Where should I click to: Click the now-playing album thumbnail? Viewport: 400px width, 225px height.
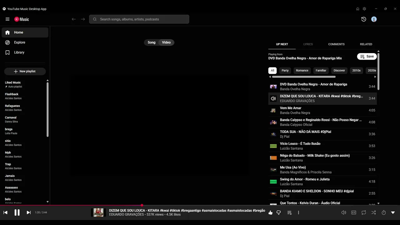(x=98, y=212)
